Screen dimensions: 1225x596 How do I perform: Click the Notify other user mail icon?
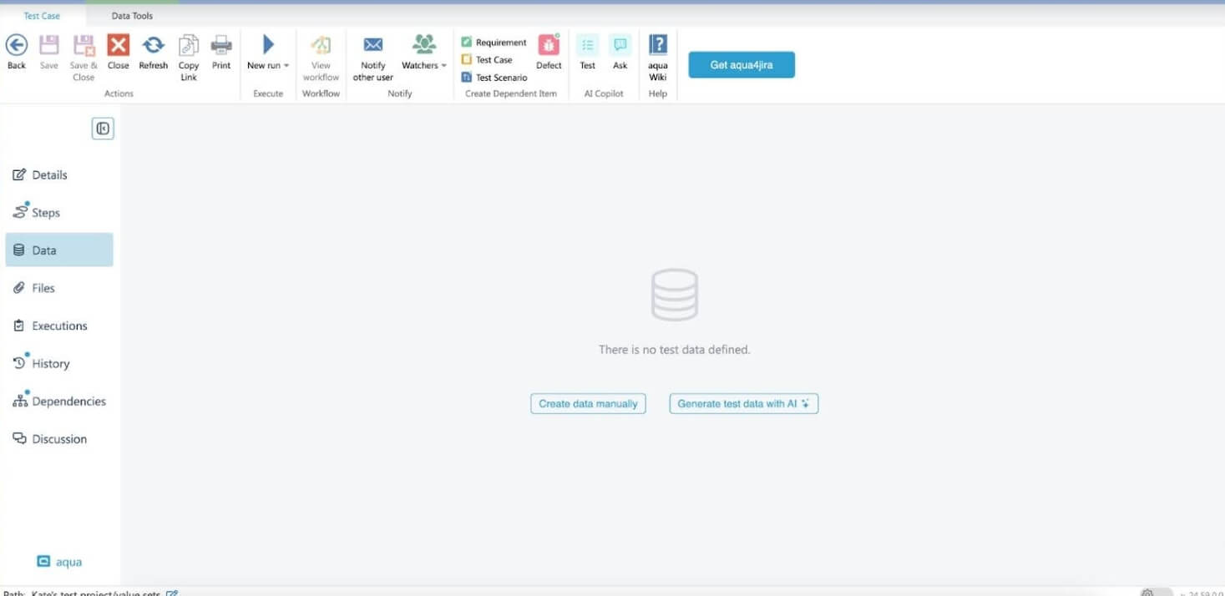coord(372,46)
